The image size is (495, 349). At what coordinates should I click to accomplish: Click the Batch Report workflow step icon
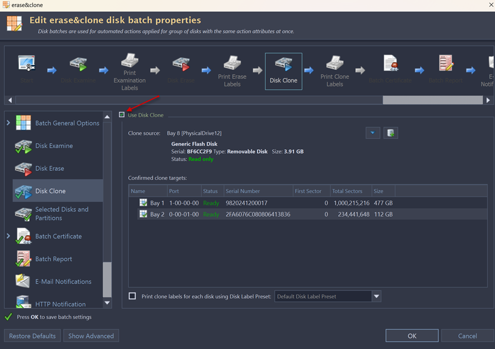[x=446, y=64]
